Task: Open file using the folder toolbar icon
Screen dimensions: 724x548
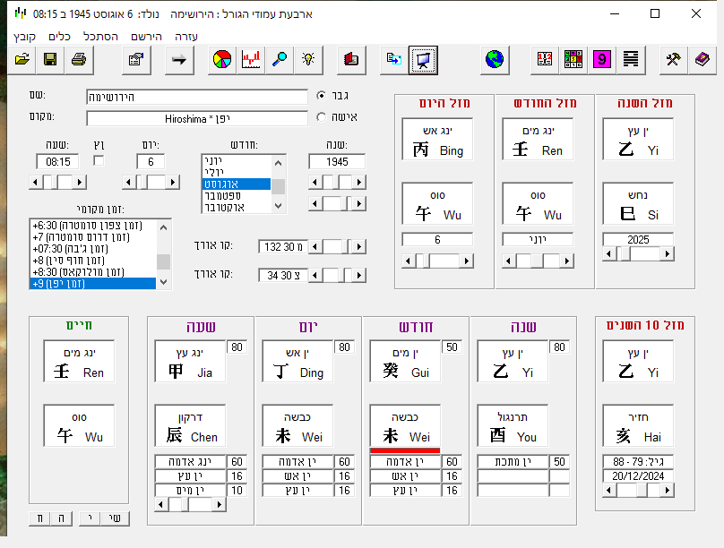Action: (22, 59)
